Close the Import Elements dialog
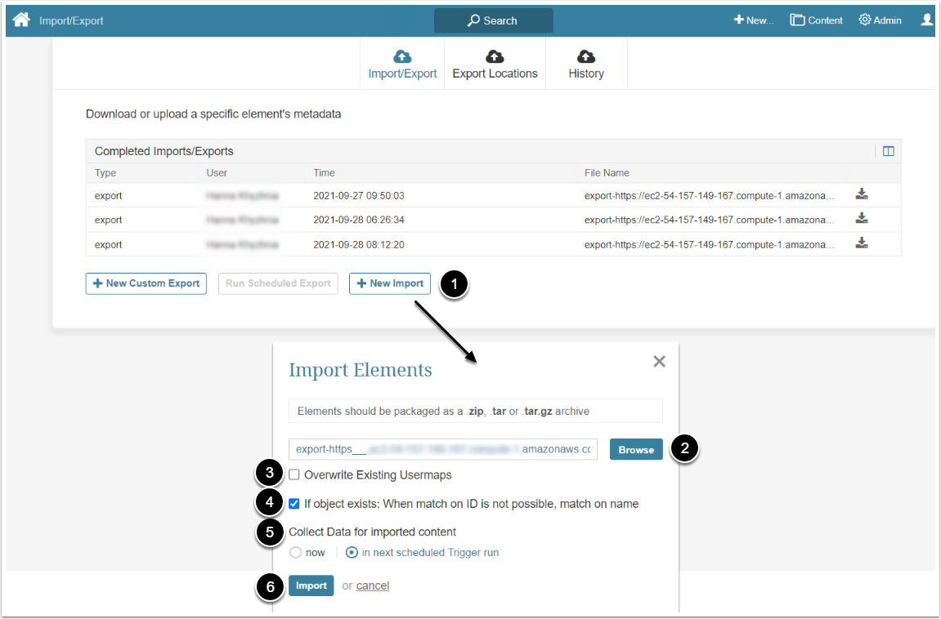 pos(659,361)
